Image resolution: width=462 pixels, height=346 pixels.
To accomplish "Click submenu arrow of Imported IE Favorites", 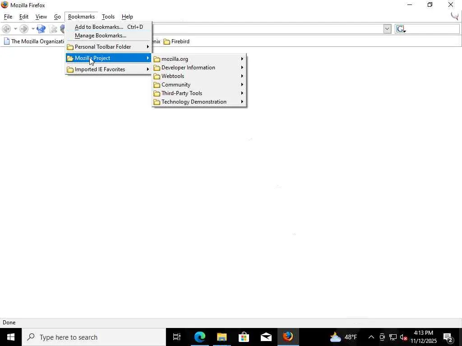I will pyautogui.click(x=148, y=69).
